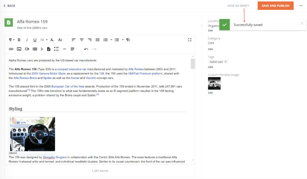This screenshot has height=179, width=307.
Task: Open the 2005 Geneva Motor Show link
Action: click(48, 74)
